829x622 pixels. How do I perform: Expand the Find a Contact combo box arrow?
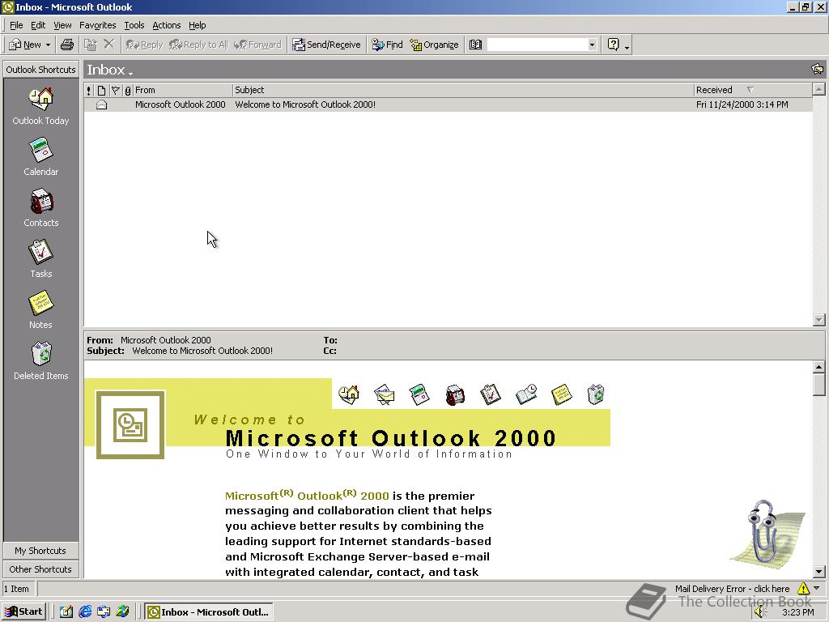[592, 45]
